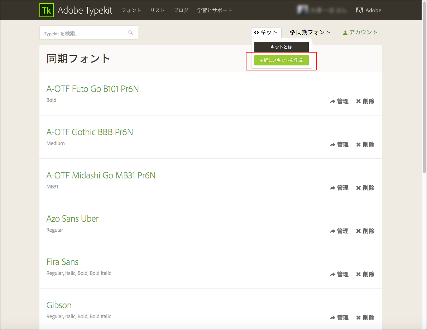Click the "Medium" style text under Gothic BBB
This screenshot has height=330, width=427.
pos(56,143)
